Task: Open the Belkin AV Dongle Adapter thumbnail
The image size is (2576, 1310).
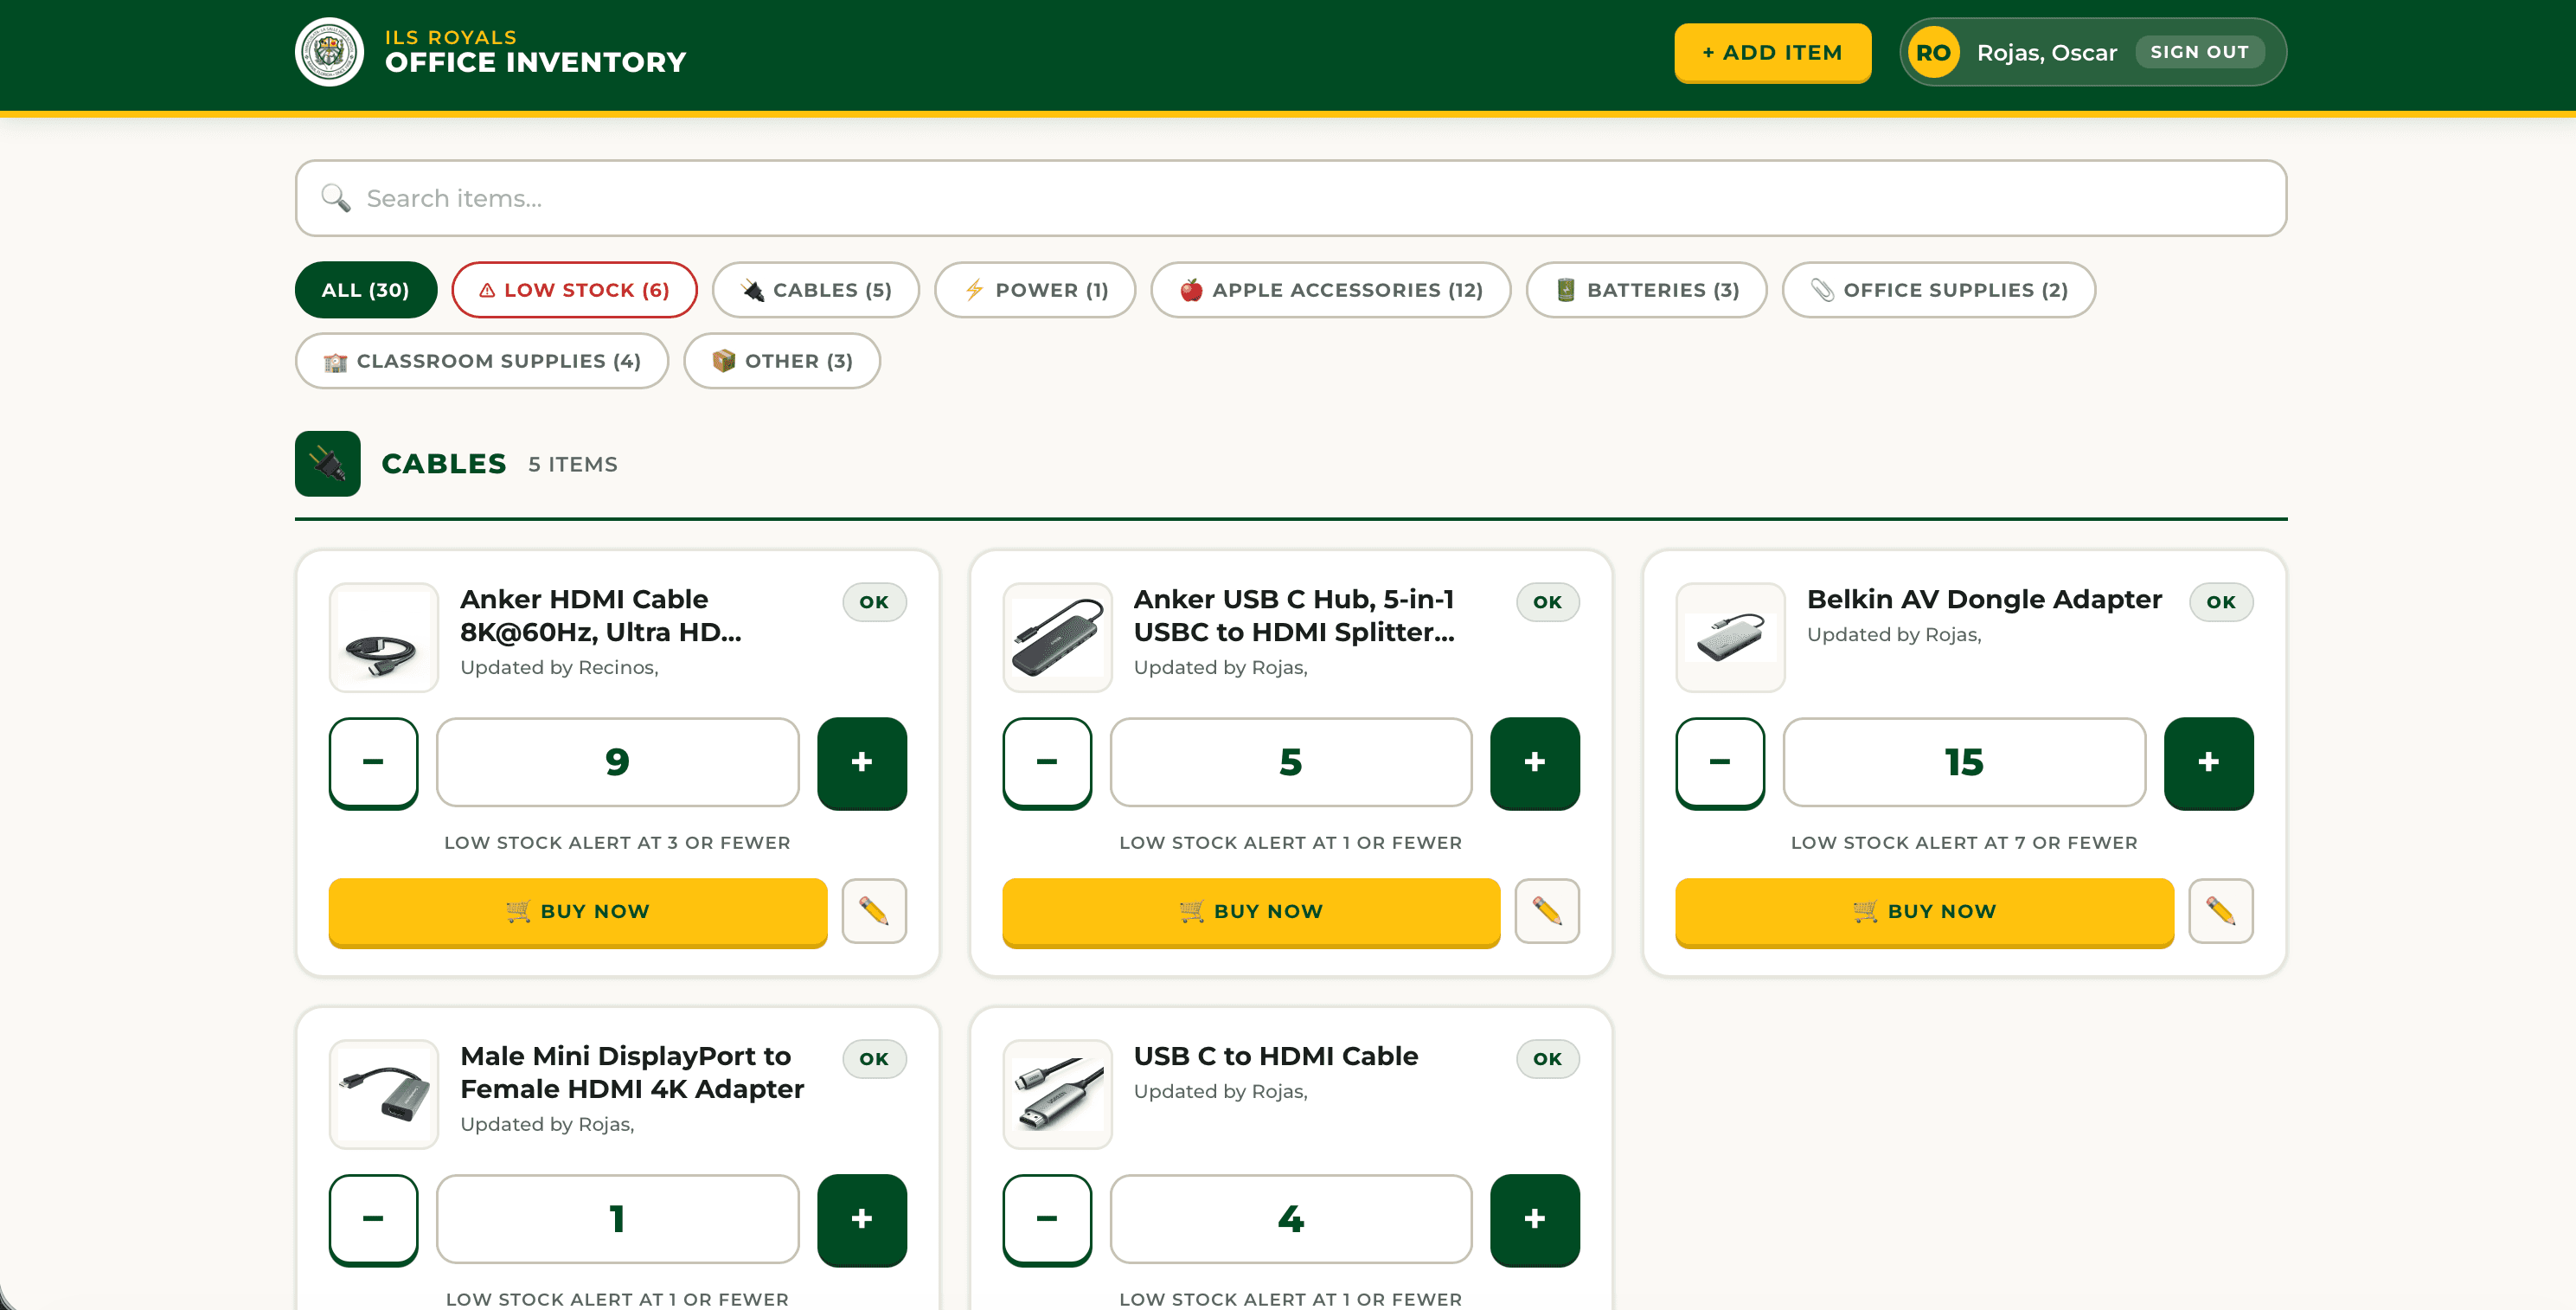Action: (x=1730, y=638)
